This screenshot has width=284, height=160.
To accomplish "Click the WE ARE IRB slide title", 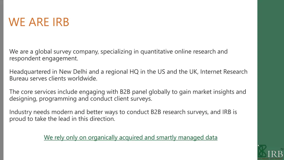I will point(39,22).
